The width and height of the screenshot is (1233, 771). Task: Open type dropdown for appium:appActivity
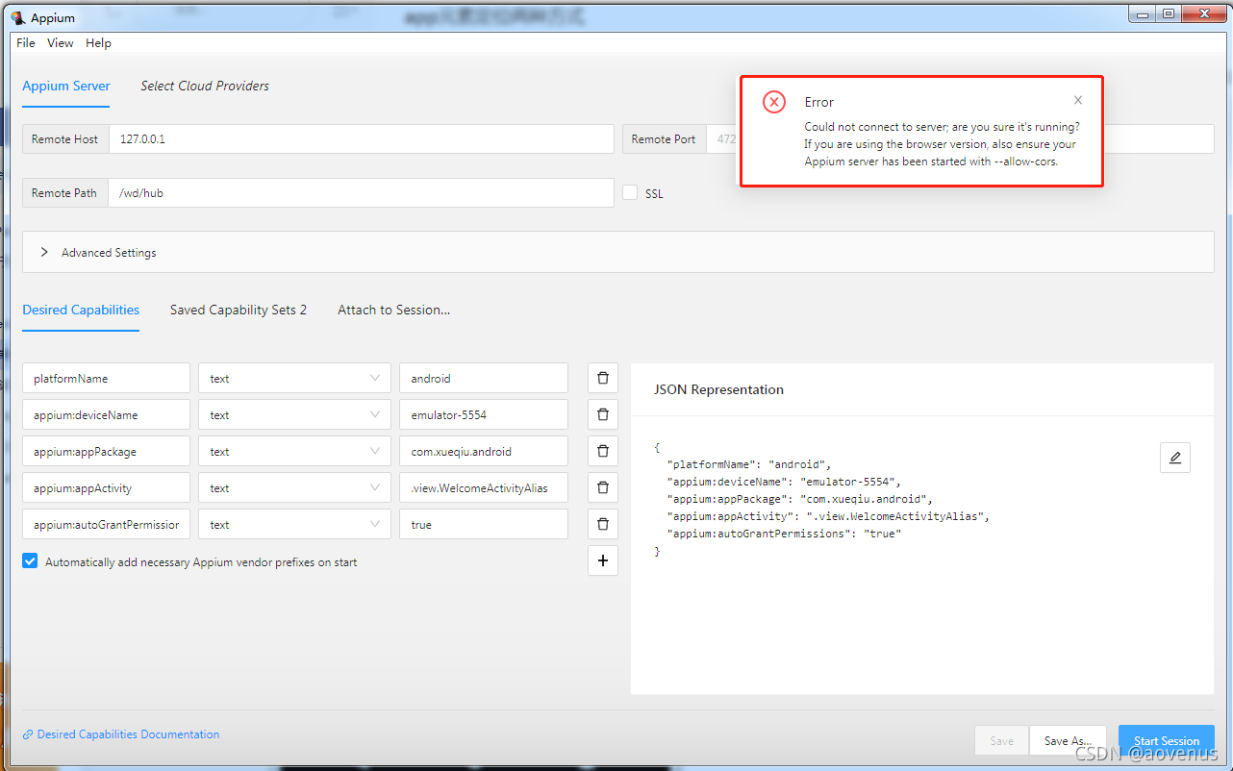[294, 487]
